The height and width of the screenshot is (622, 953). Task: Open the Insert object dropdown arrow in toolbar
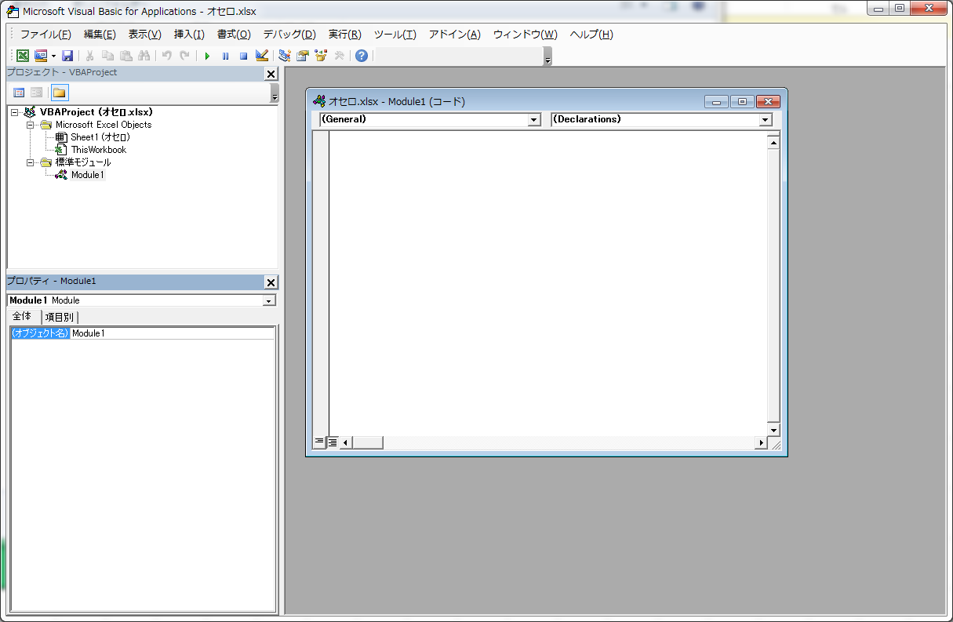pyautogui.click(x=53, y=56)
